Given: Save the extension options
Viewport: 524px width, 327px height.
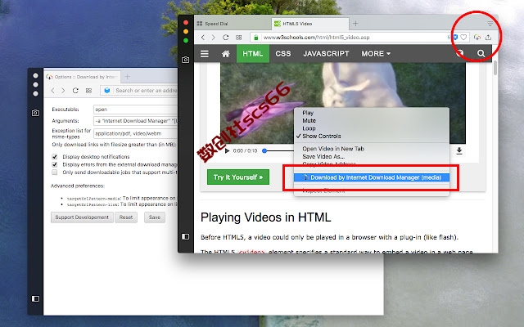Looking at the screenshot, I should click(155, 217).
